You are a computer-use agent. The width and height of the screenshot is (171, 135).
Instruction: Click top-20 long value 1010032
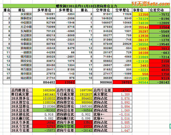pyautogui.click(x=44, y=98)
